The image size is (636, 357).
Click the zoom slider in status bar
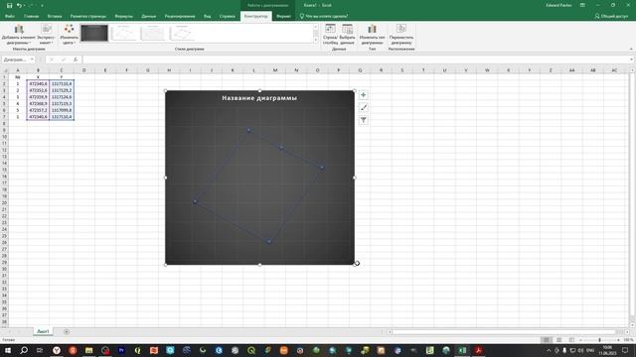(599, 340)
